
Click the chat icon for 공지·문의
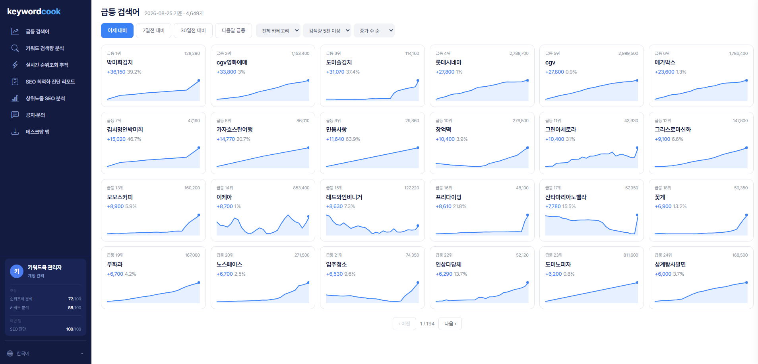[15, 115]
